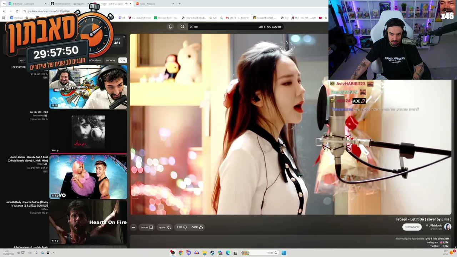Screen dimensions: 457x257
Task: Open the RAG bookmark
Action: click(214, 18)
